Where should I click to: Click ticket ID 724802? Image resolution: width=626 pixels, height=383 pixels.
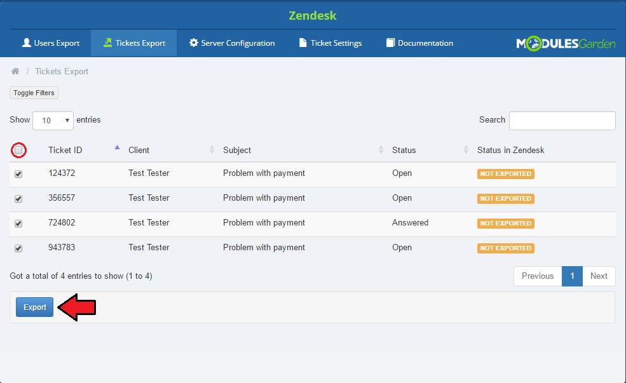click(x=62, y=222)
